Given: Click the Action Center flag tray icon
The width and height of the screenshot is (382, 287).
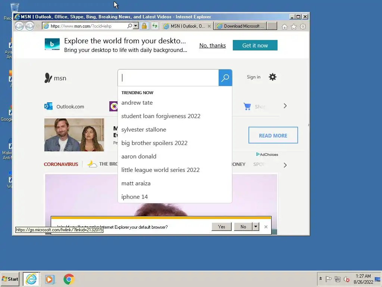Looking at the screenshot, I should tap(328, 279).
